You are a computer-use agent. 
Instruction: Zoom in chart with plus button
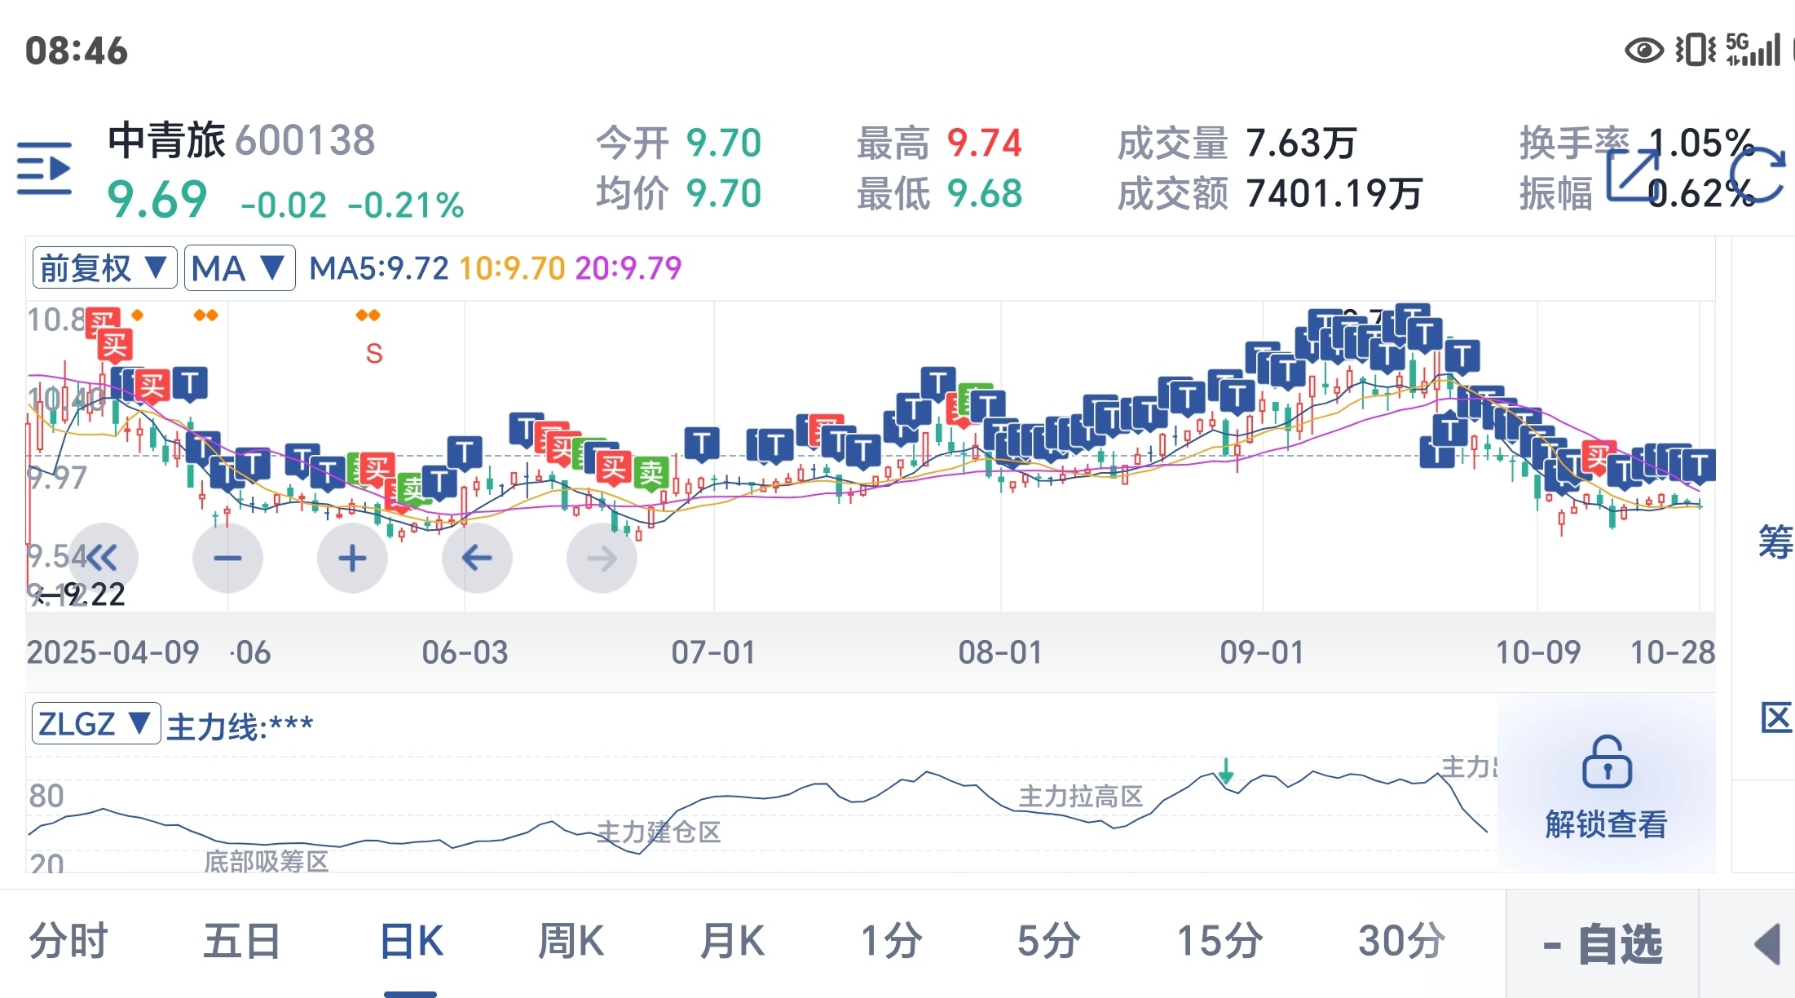[352, 559]
